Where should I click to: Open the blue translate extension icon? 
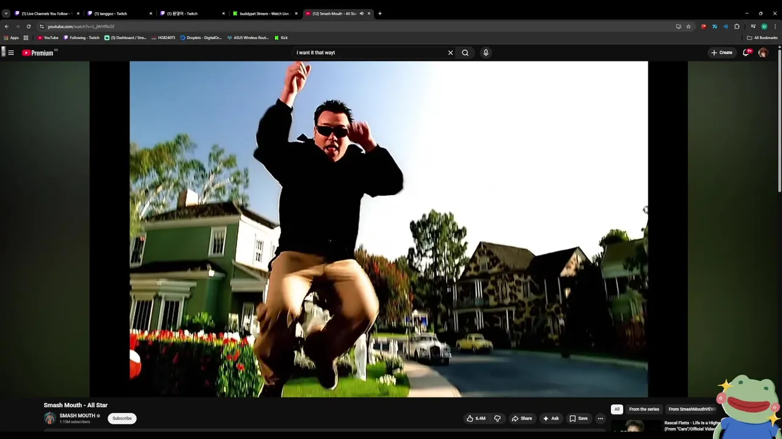point(715,26)
